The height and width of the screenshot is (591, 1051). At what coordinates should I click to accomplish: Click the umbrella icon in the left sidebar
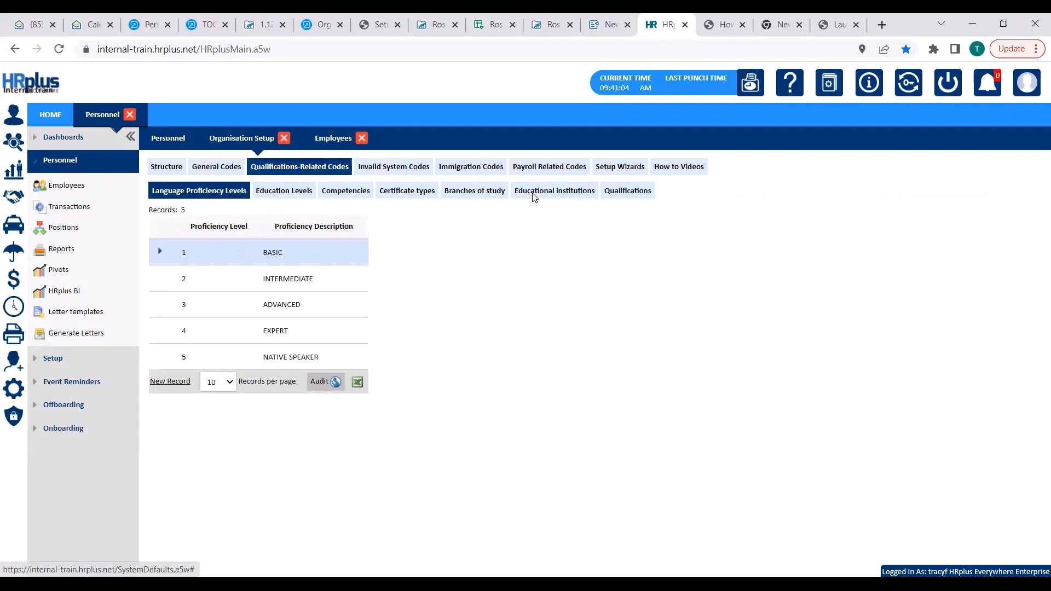pos(14,252)
